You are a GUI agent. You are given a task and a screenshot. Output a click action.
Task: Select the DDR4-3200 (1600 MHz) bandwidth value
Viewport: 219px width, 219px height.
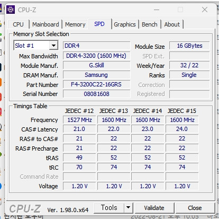pos(97,56)
